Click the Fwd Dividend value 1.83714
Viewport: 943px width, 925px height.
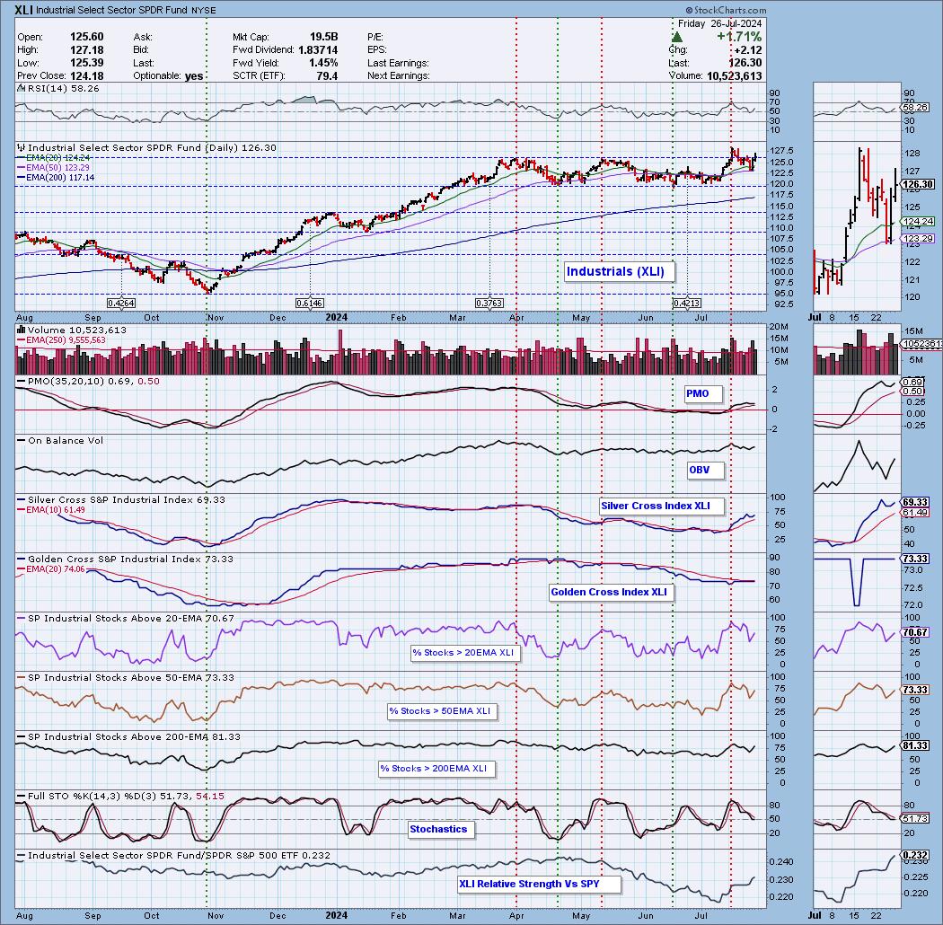click(x=318, y=50)
